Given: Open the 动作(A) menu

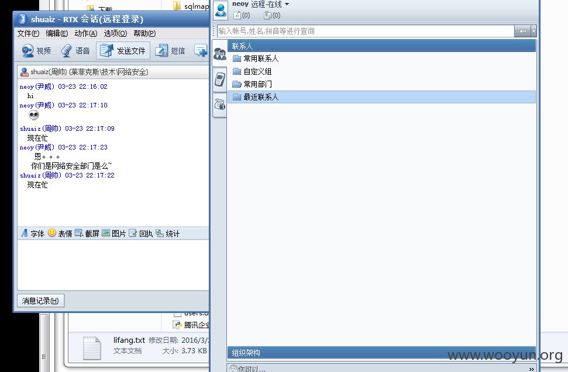Looking at the screenshot, I should tap(85, 33).
